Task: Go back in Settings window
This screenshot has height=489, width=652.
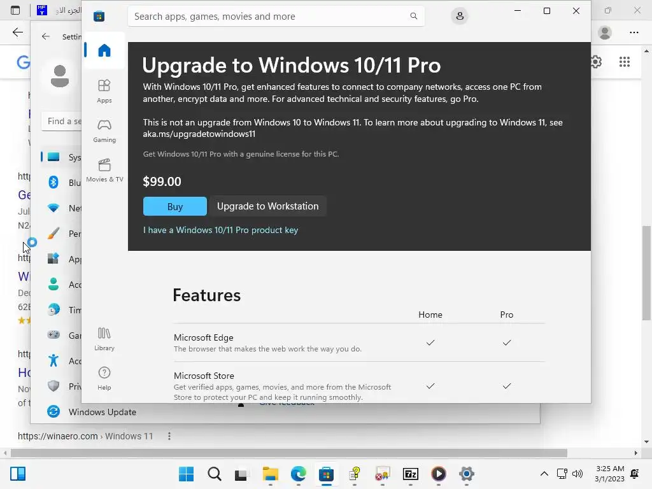Action: pyautogui.click(x=46, y=36)
